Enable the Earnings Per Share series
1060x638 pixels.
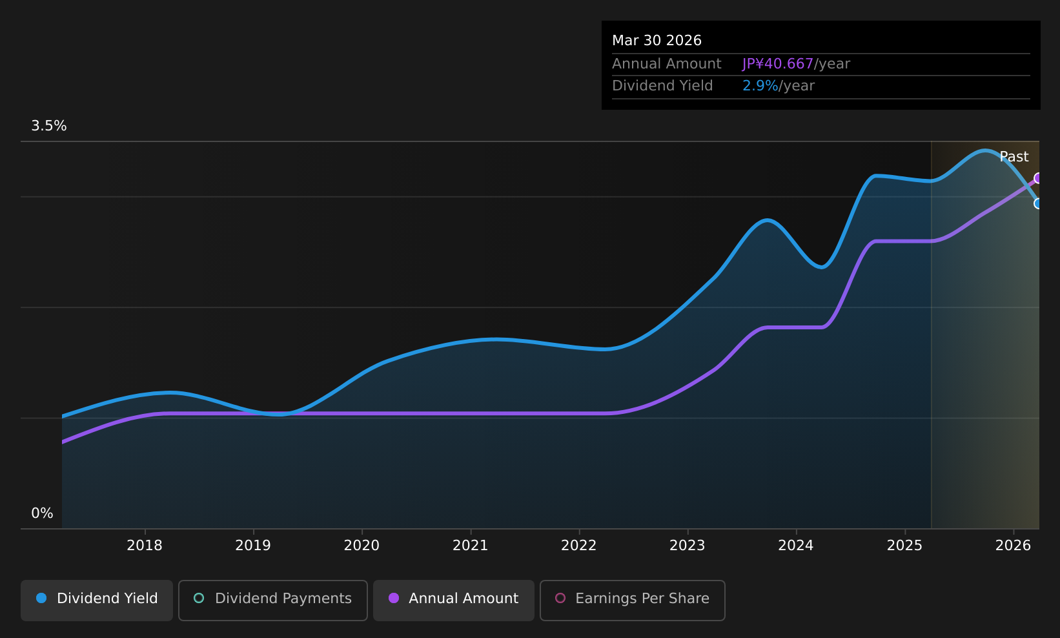[x=633, y=600]
